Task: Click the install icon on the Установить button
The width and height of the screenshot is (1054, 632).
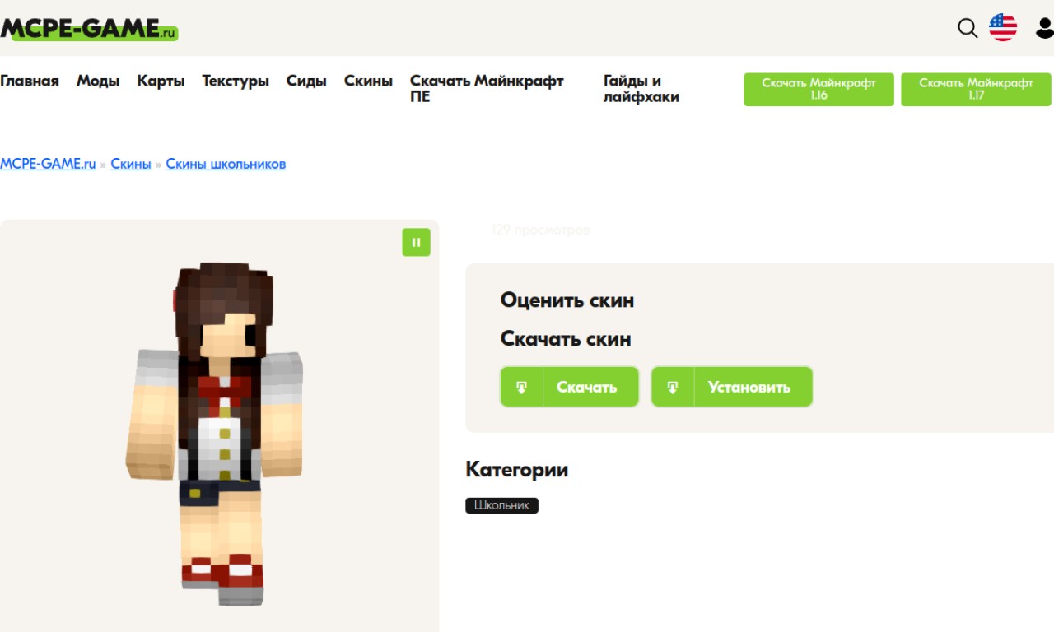Action: click(x=673, y=387)
